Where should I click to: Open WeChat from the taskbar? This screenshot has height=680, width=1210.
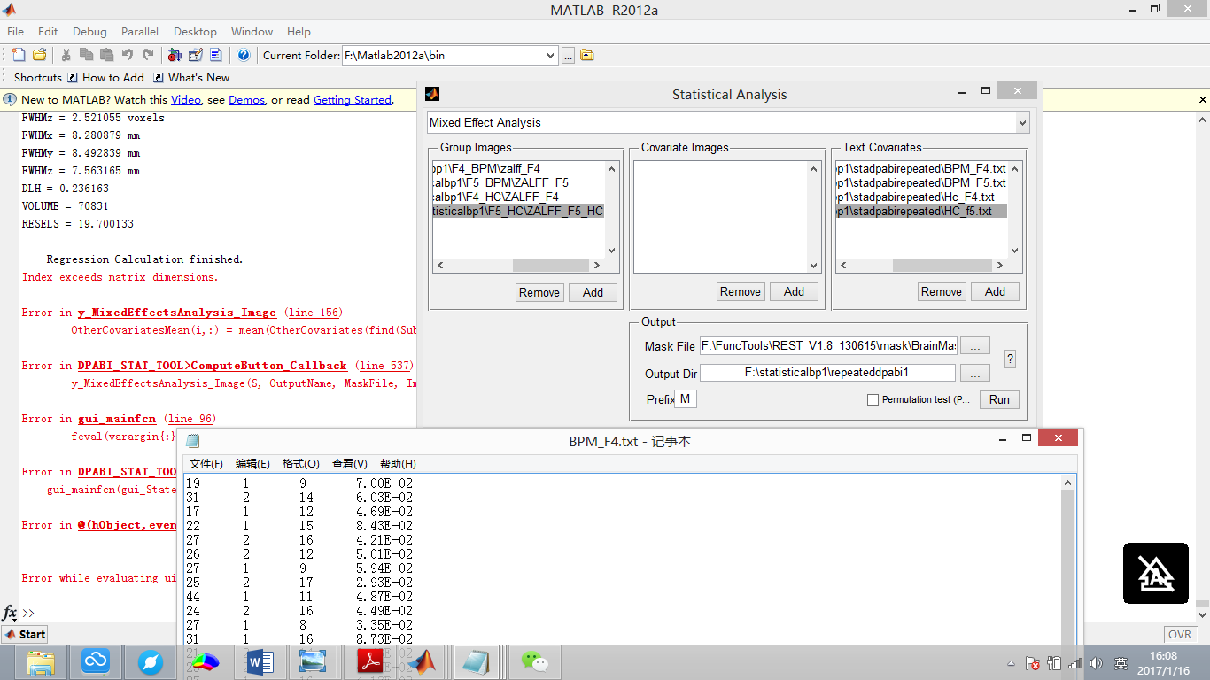tap(534, 661)
